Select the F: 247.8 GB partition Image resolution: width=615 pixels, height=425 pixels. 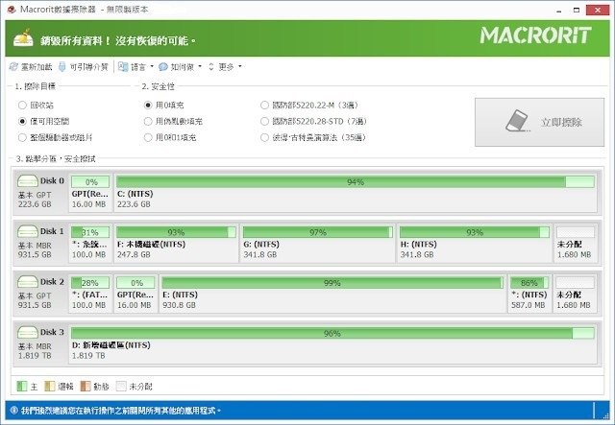point(176,244)
